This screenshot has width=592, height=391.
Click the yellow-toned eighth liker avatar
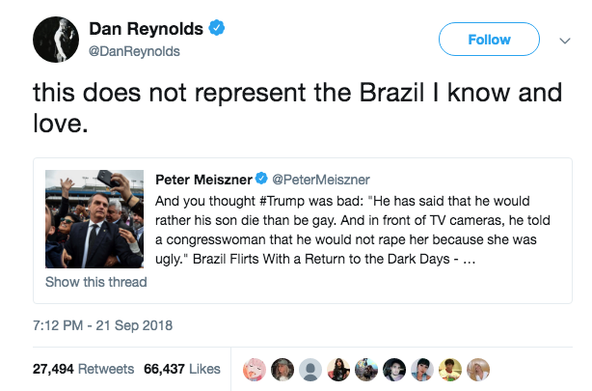[450, 370]
